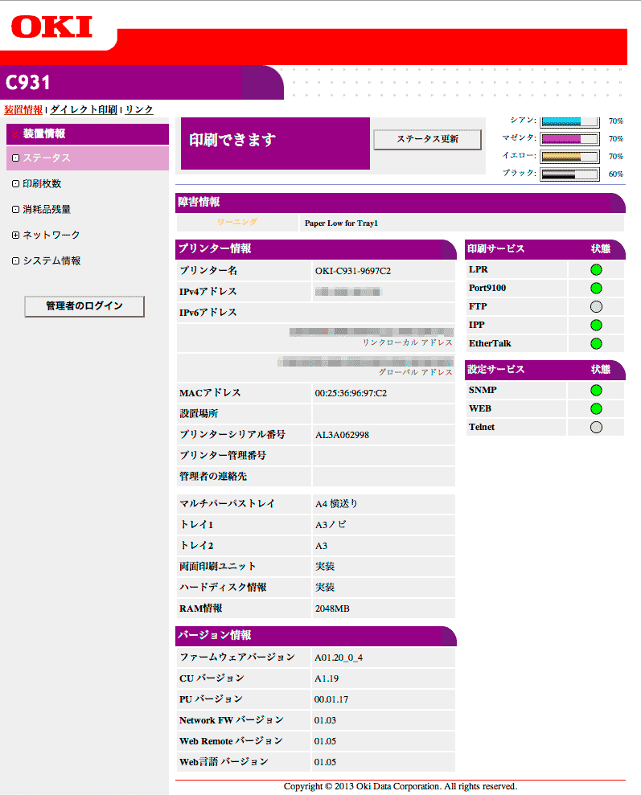The height and width of the screenshot is (795, 641).
Task: Click PU version 00.01.17
Action: pyautogui.click(x=331, y=699)
